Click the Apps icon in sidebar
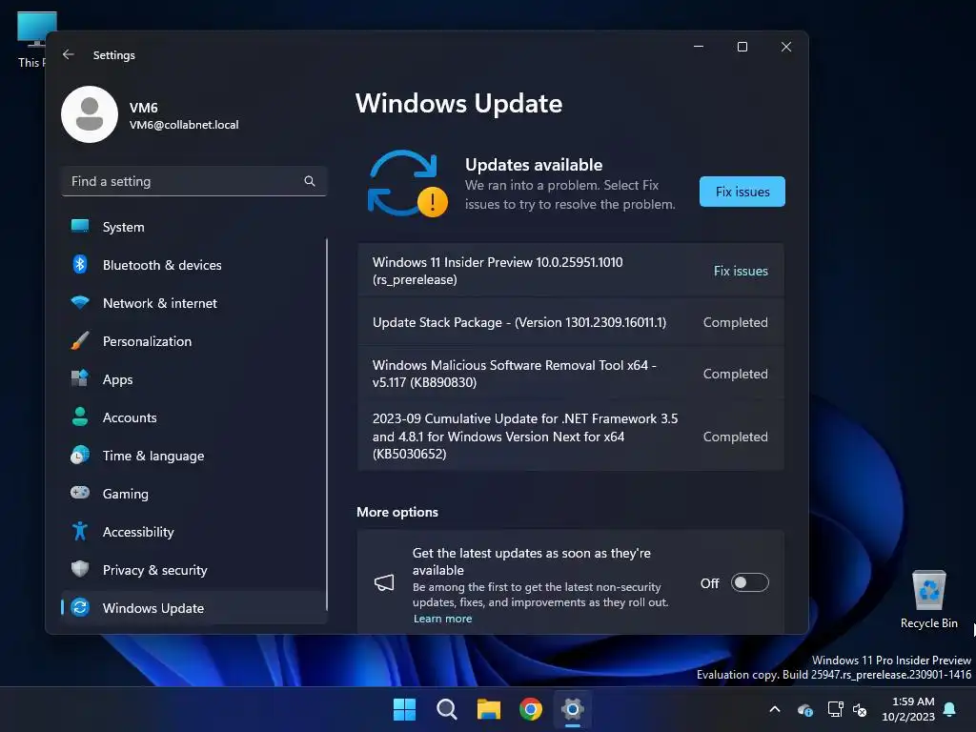Viewport: 976px width, 732px height. [x=80, y=378]
